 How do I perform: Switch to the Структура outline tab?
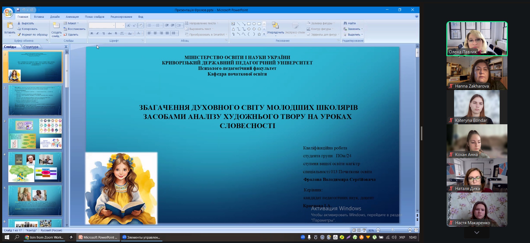point(31,47)
